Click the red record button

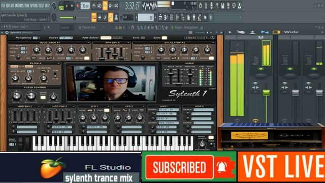click(x=78, y=6)
